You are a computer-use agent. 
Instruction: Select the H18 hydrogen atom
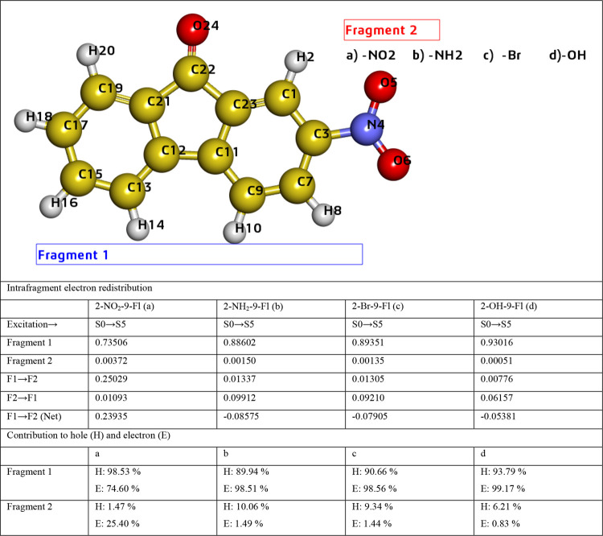coord(26,121)
